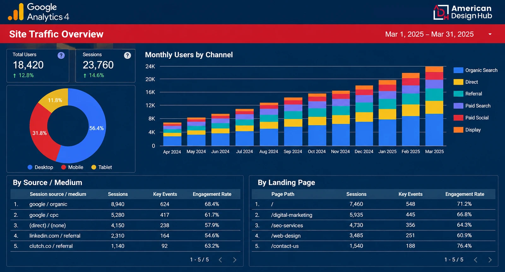Open the Sessions help question-mark icon
The height and width of the screenshot is (272, 505).
tap(127, 55)
